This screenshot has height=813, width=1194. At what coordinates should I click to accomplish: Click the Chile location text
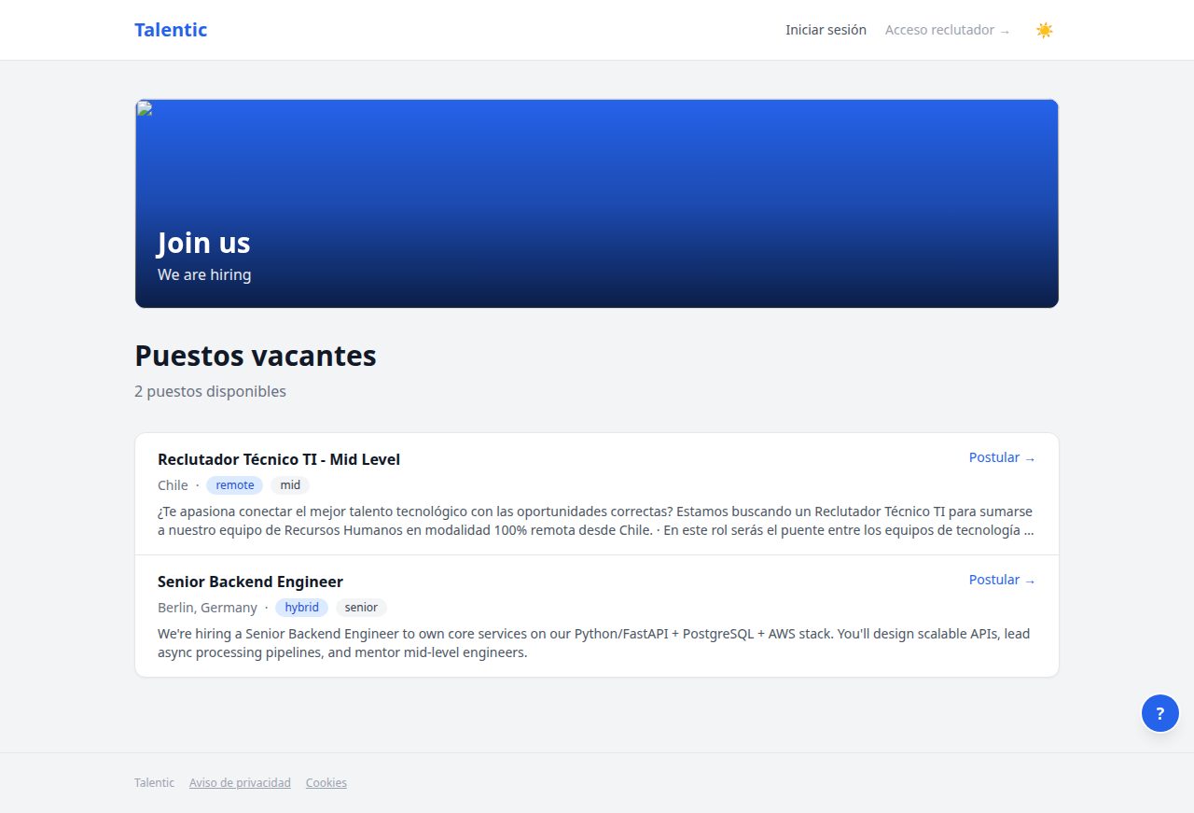click(173, 485)
